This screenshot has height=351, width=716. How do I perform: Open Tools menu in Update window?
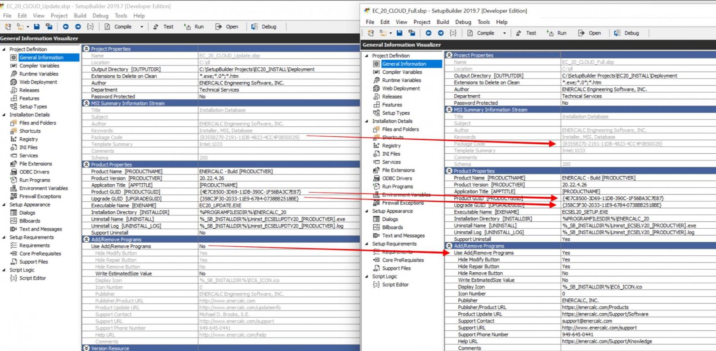121,15
